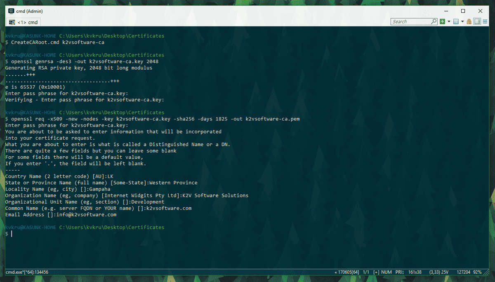The image size is (495, 282).
Task: Open the dropdown next to the new console button
Action: click(449, 21)
